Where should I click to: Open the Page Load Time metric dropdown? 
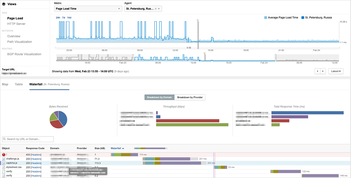tap(88, 8)
